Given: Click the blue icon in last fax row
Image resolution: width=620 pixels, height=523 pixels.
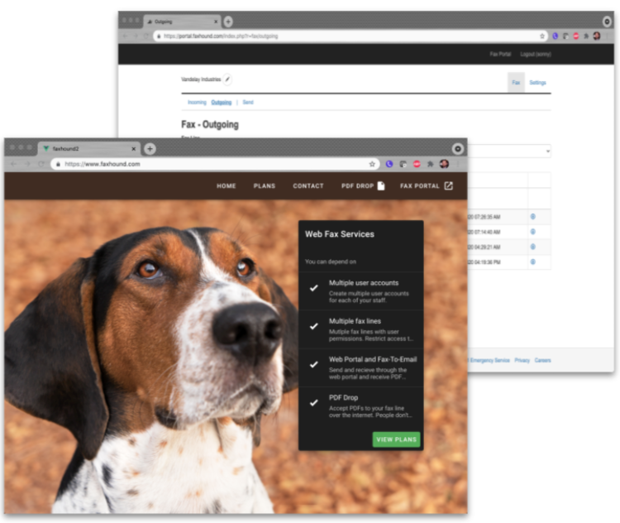Looking at the screenshot, I should pyautogui.click(x=532, y=262).
